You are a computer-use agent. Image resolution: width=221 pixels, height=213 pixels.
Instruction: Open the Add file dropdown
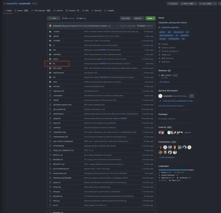point(138,18)
